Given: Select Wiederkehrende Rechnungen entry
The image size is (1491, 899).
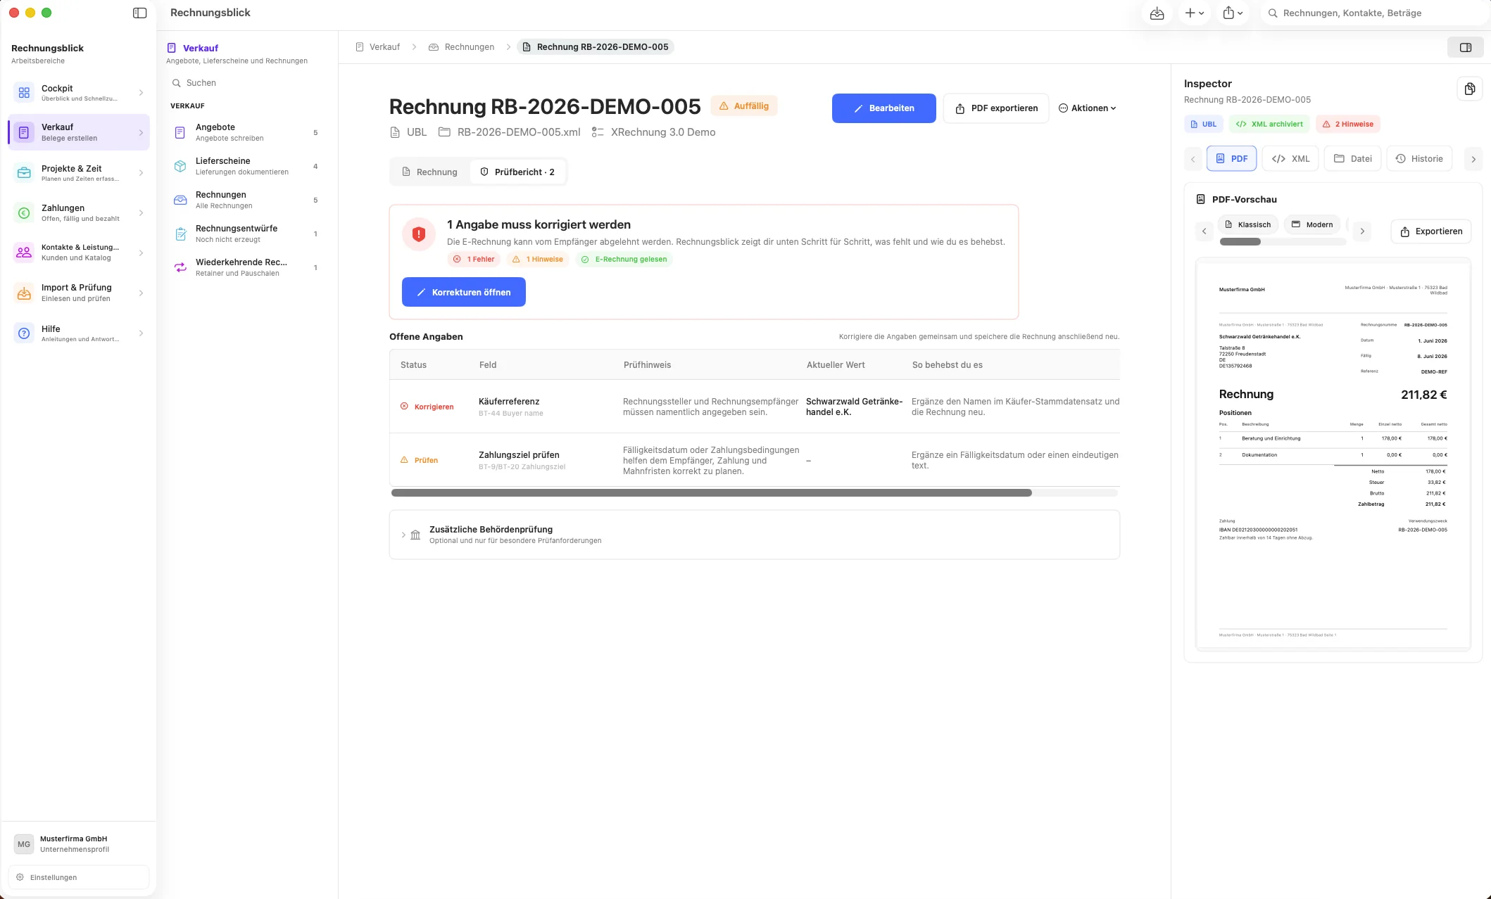Looking at the screenshot, I should [x=246, y=267].
